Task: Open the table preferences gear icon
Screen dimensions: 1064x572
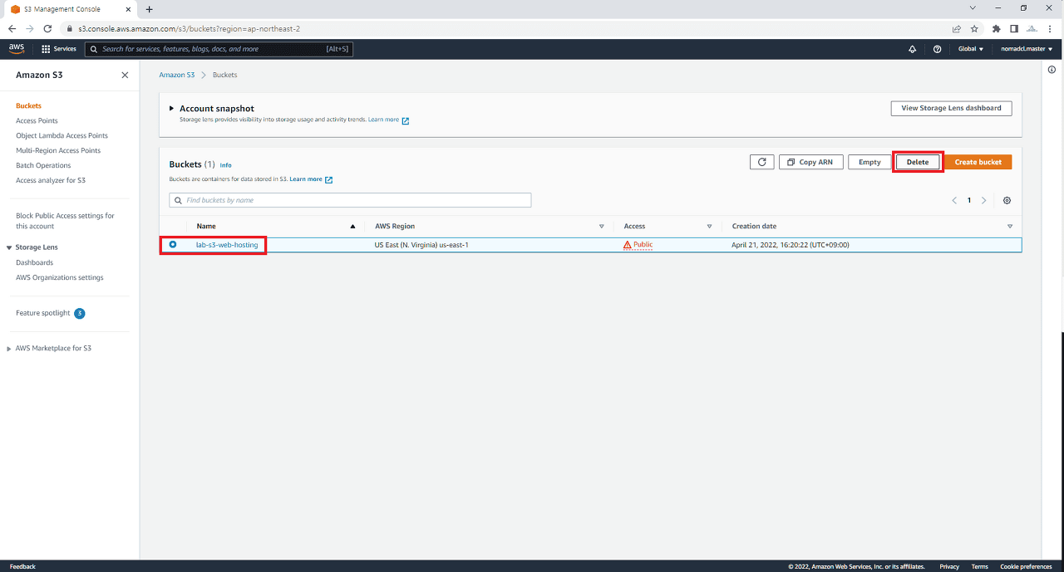Action: [1007, 200]
